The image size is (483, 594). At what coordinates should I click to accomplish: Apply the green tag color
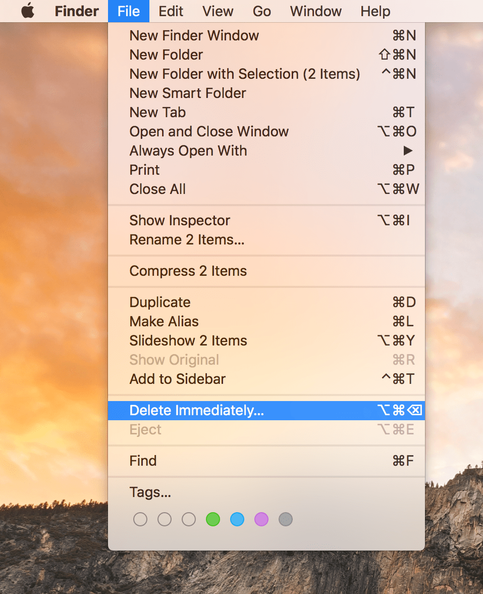pos(213,519)
